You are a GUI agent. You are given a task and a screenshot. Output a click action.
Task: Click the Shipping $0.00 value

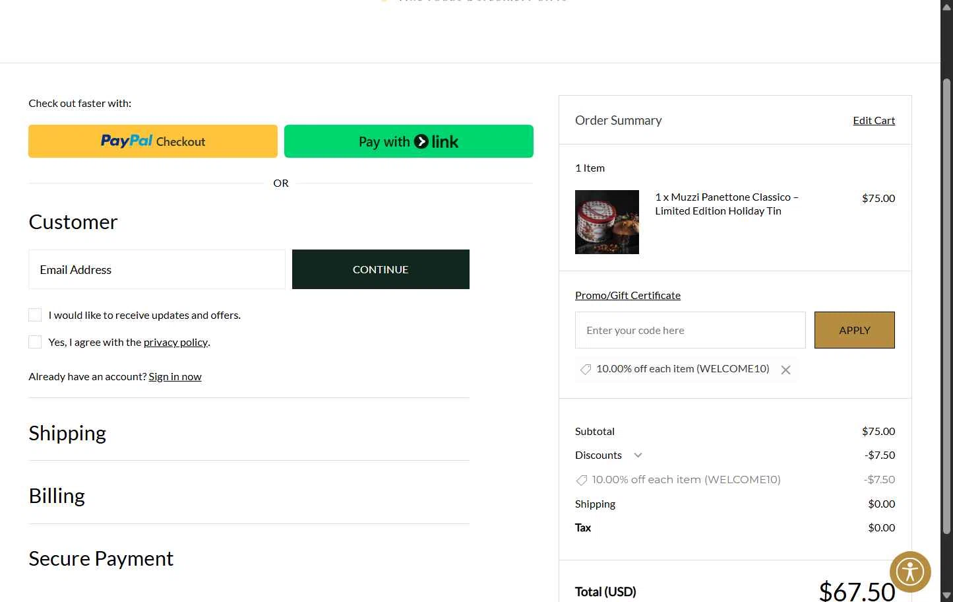[882, 504]
